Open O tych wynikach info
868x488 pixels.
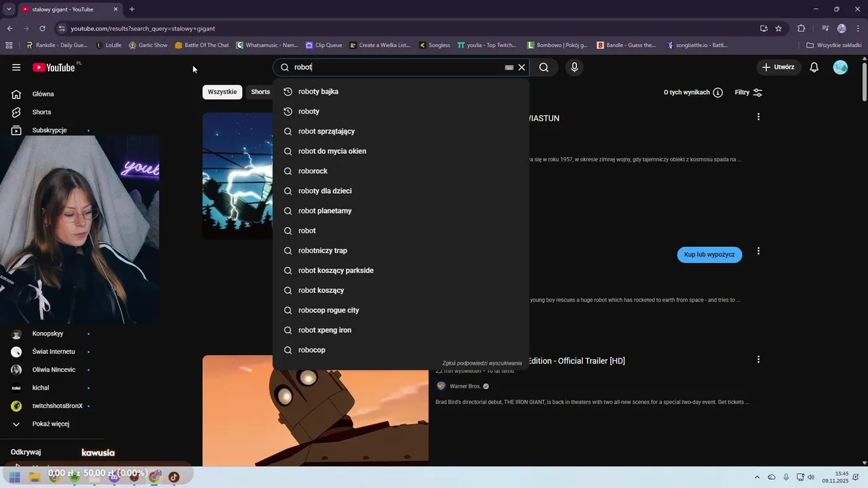(693, 92)
